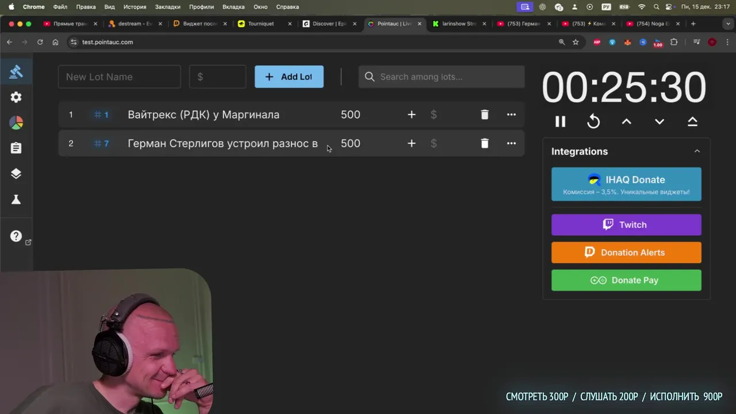Click lot ID #7 badge

[101, 143]
